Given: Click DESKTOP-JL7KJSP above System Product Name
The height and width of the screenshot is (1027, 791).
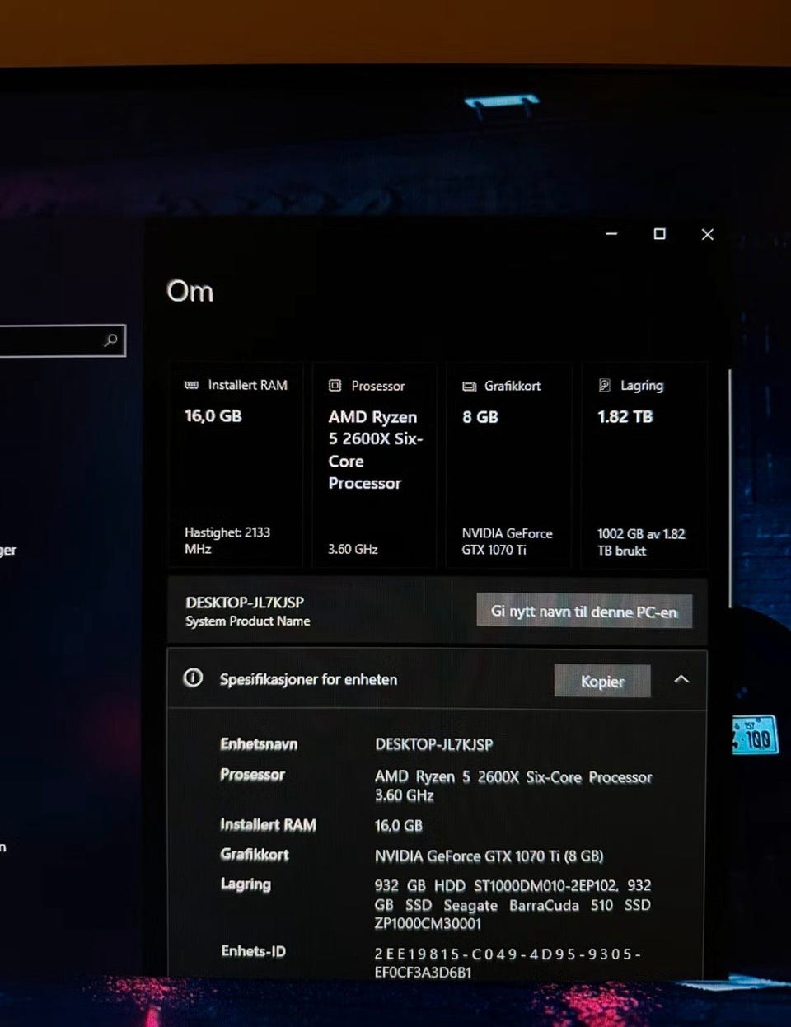Looking at the screenshot, I should pos(245,603).
